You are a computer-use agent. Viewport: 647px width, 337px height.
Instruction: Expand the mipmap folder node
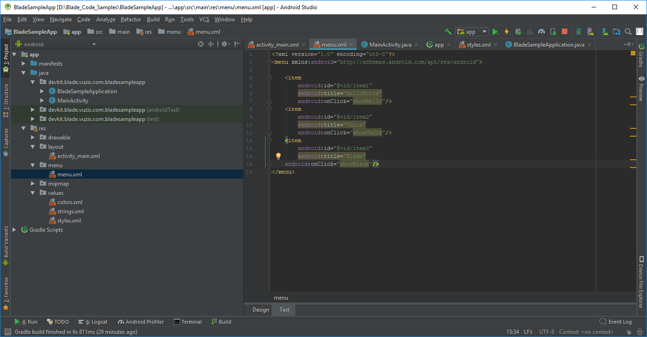click(x=33, y=184)
